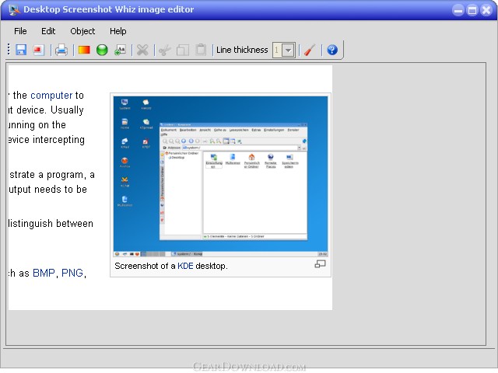Open the Edit menu
The image size is (498, 373).
[x=48, y=31]
